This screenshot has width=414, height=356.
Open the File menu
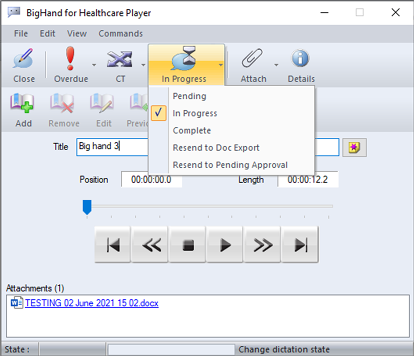[x=21, y=34]
